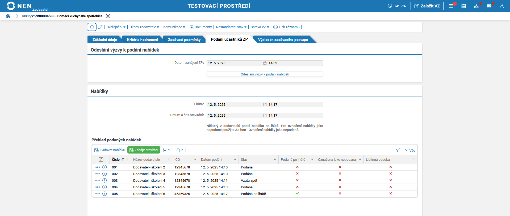Show info for offer 002
The height and width of the screenshot is (216, 510).
click(x=104, y=174)
